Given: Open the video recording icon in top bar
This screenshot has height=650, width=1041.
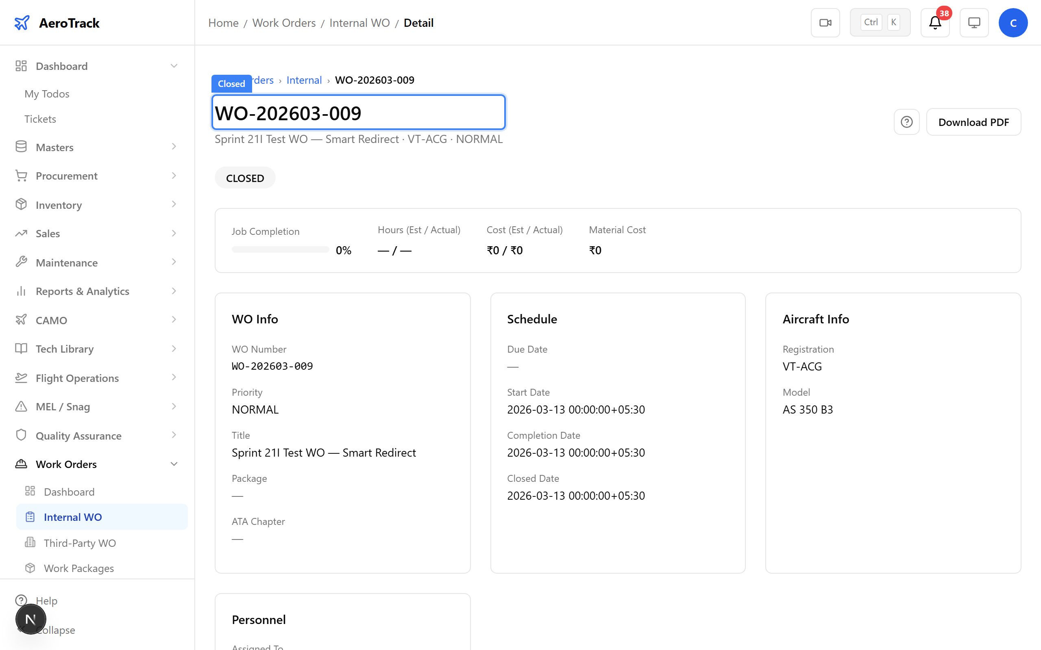Looking at the screenshot, I should pos(825,22).
